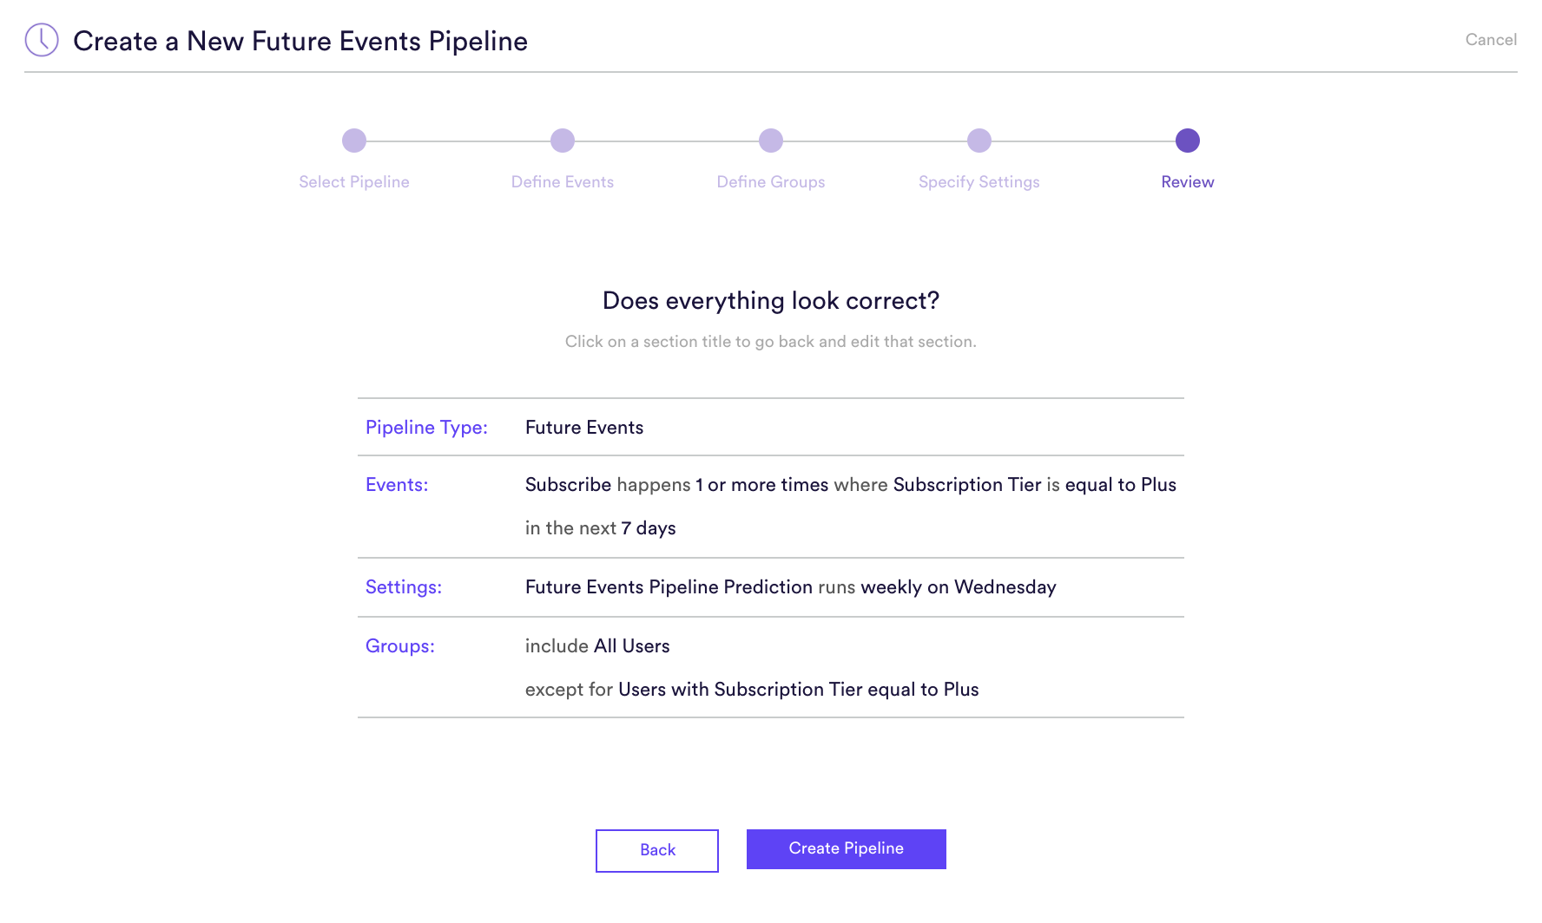Open the Settings section title to edit
This screenshot has height=923, width=1542.
pyautogui.click(x=404, y=587)
